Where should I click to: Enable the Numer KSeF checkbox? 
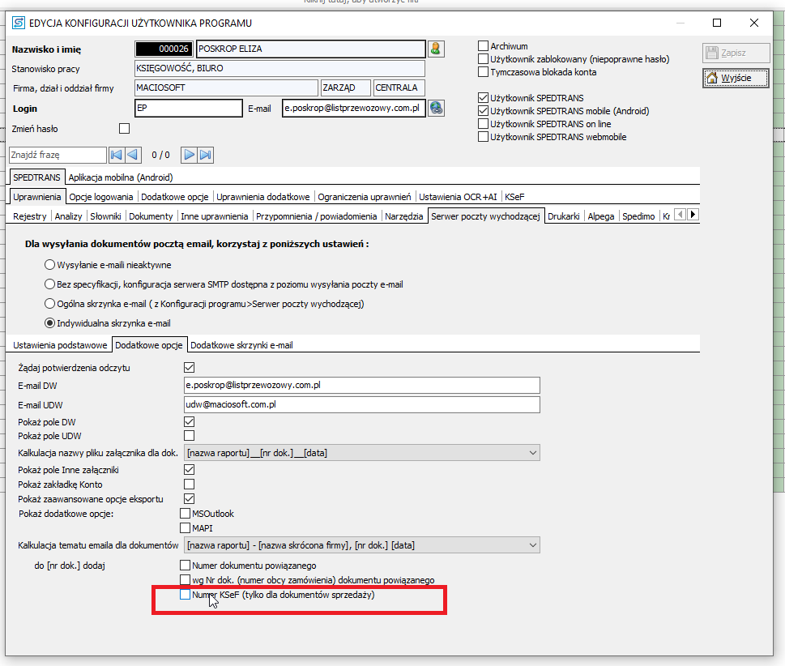(186, 595)
